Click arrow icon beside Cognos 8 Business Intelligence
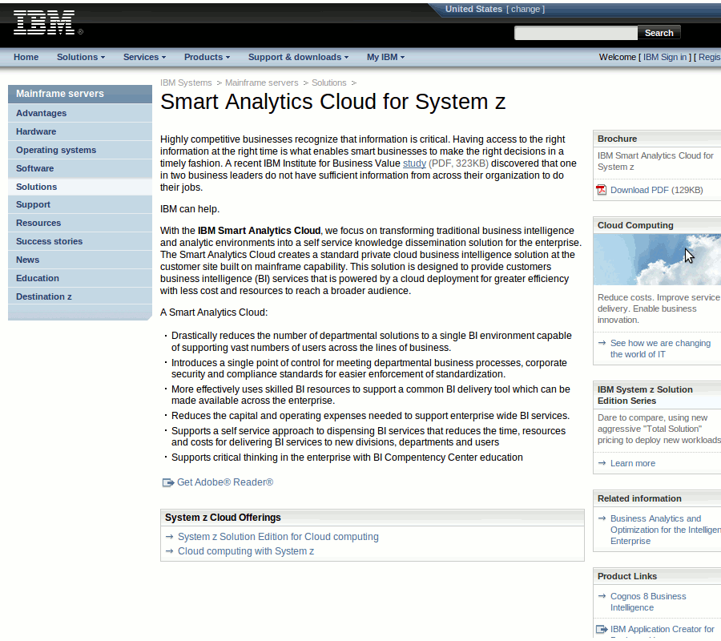 click(602, 596)
